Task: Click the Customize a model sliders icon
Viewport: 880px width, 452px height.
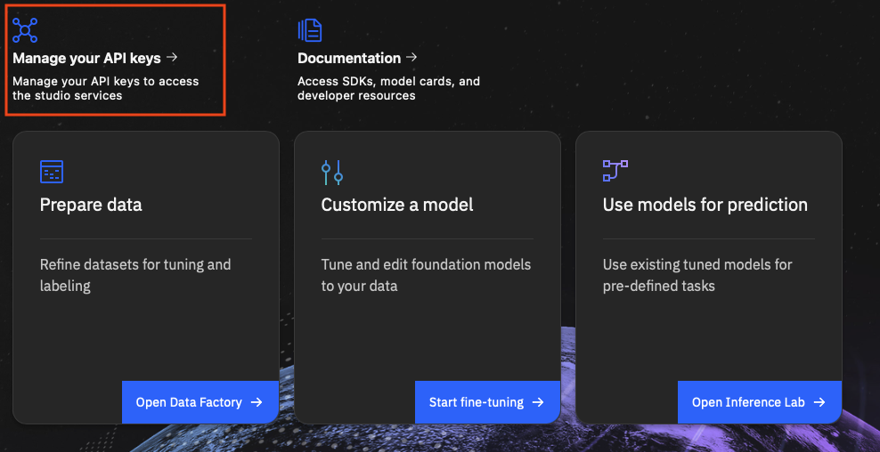Action: tap(332, 172)
